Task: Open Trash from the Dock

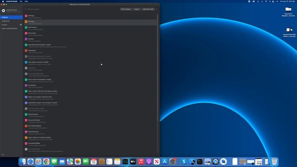Action: (274, 162)
